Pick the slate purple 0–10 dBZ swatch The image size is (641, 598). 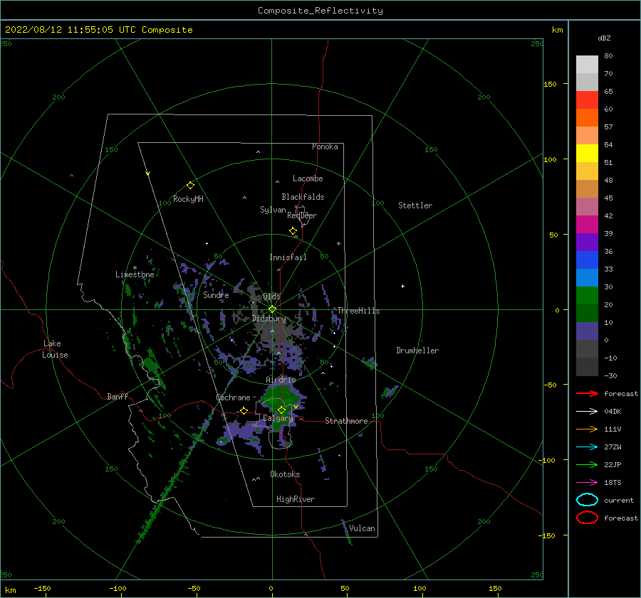coord(587,331)
